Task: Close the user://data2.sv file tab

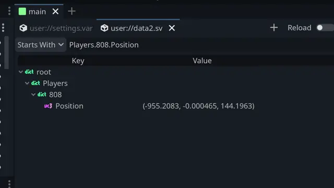Action: click(172, 28)
